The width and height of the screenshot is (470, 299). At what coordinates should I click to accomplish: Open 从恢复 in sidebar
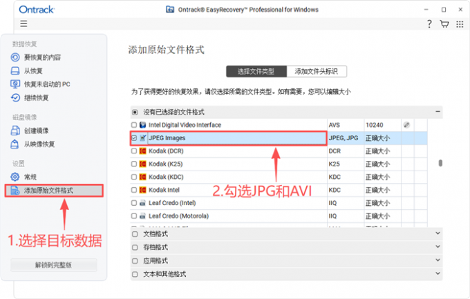[33, 70]
